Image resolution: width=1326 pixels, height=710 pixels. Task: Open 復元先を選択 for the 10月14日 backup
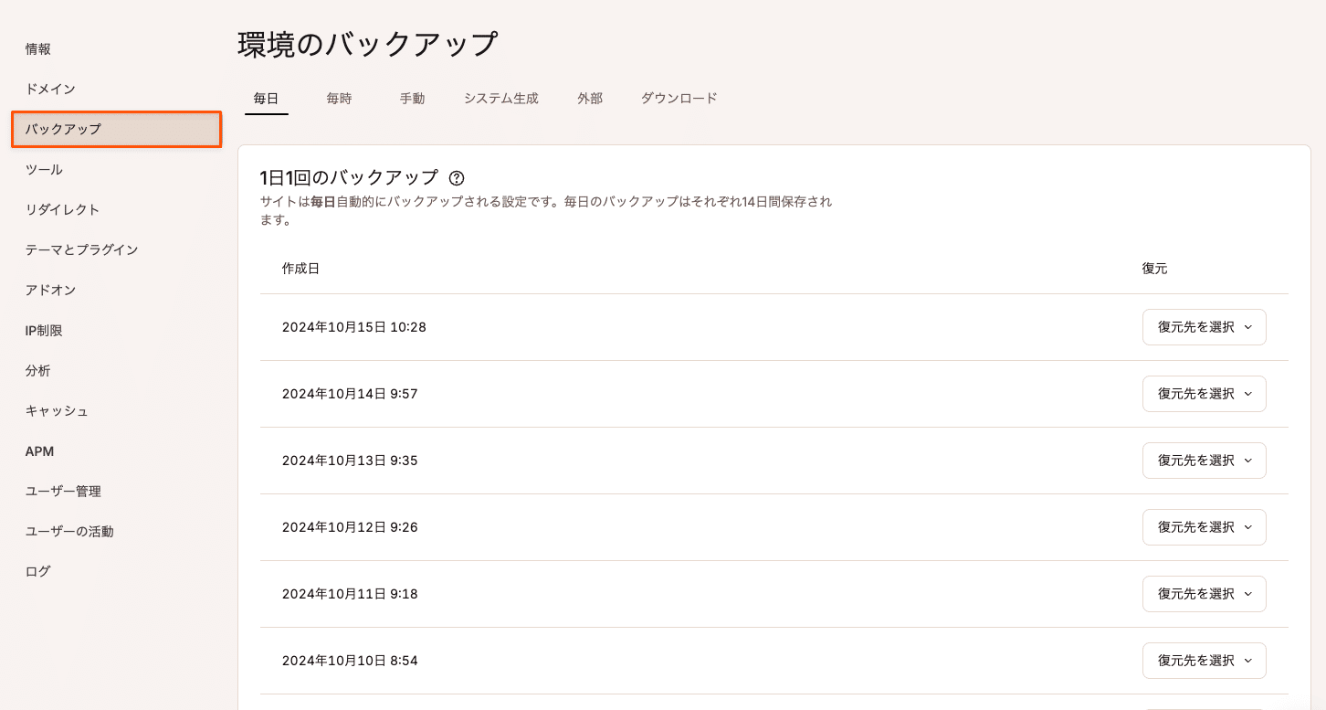tap(1204, 393)
